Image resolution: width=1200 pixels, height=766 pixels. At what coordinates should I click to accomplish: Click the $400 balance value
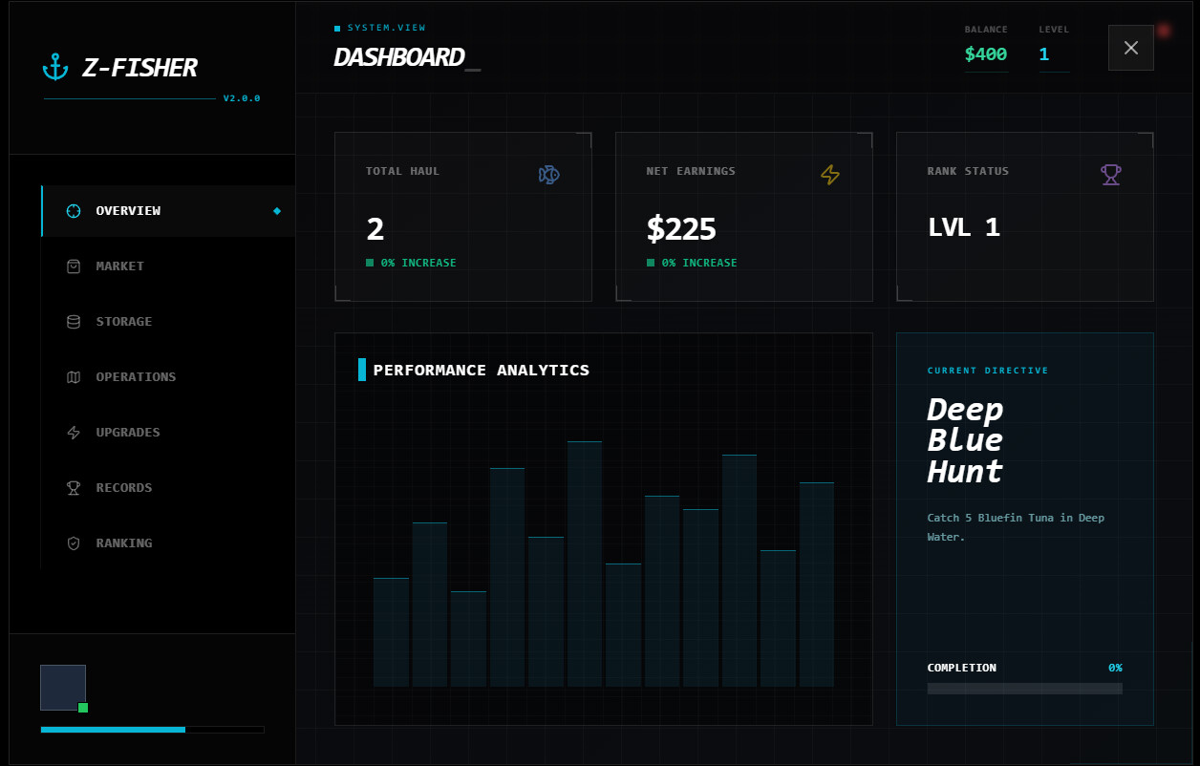[985, 54]
